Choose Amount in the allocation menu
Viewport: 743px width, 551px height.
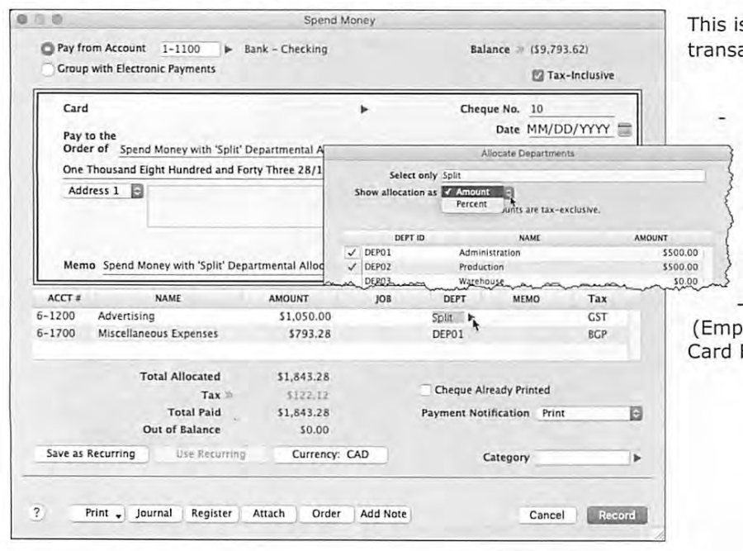point(472,192)
